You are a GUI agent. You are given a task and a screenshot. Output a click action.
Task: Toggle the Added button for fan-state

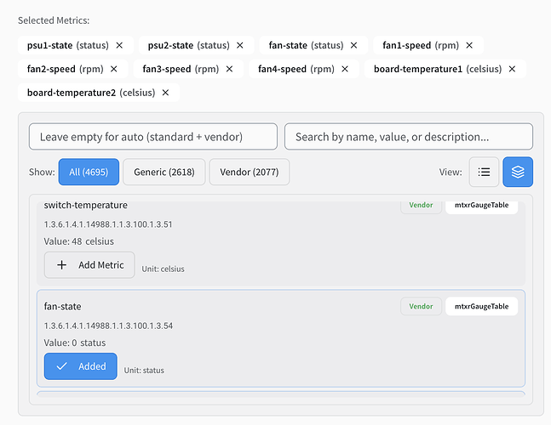point(81,366)
